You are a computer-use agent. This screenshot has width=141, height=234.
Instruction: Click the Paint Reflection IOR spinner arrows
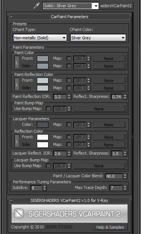coord(69,97)
